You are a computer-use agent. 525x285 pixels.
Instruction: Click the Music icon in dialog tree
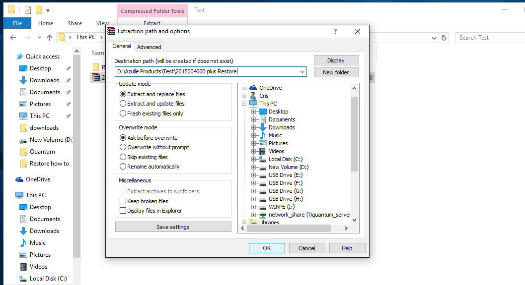click(x=263, y=135)
